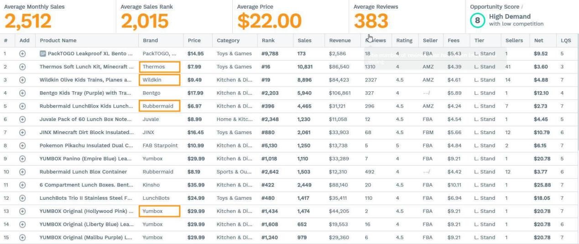Image resolution: width=579 pixels, height=244 pixels.
Task: Open the Rubbermaid Lunch Blox Container product
Action: point(83,172)
